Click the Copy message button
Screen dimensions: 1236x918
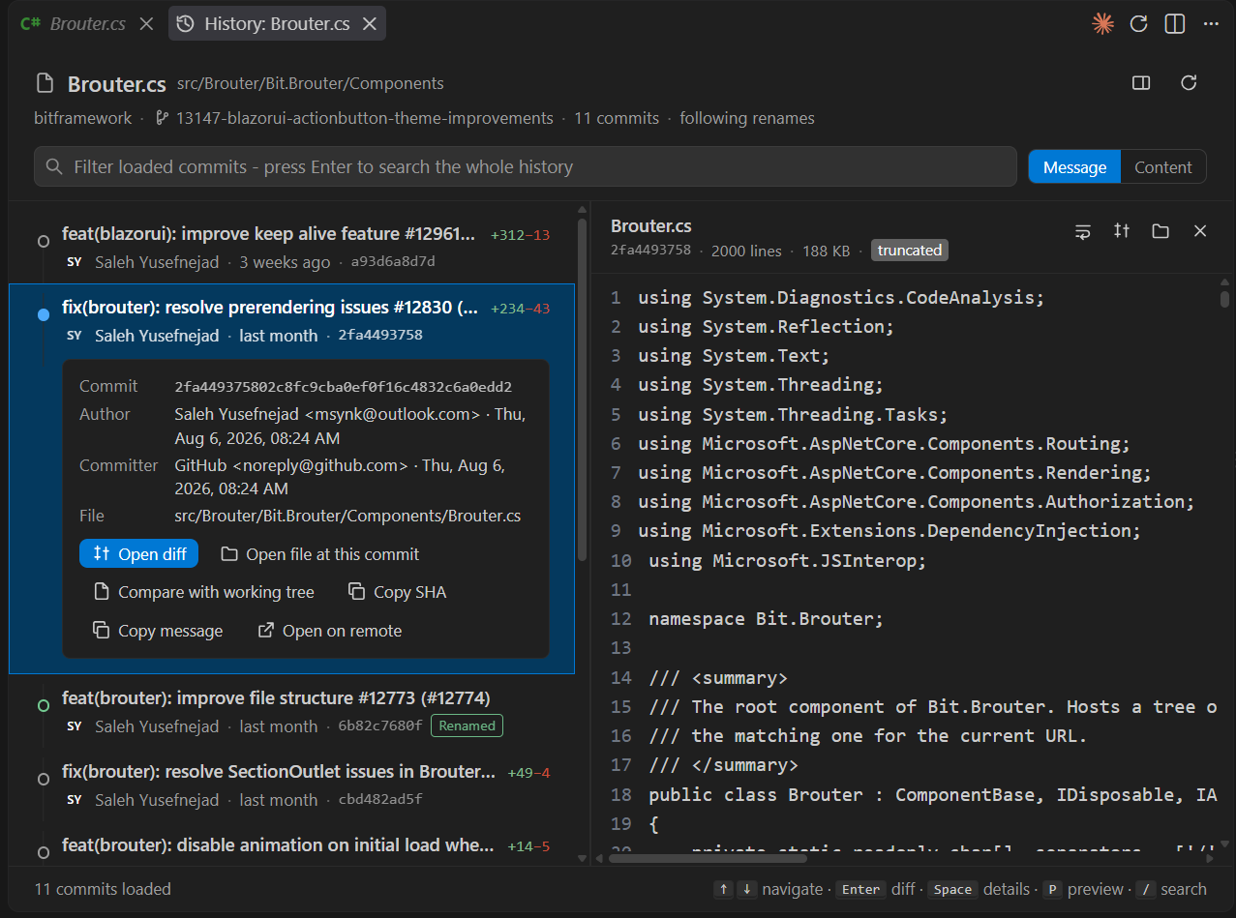click(x=158, y=631)
